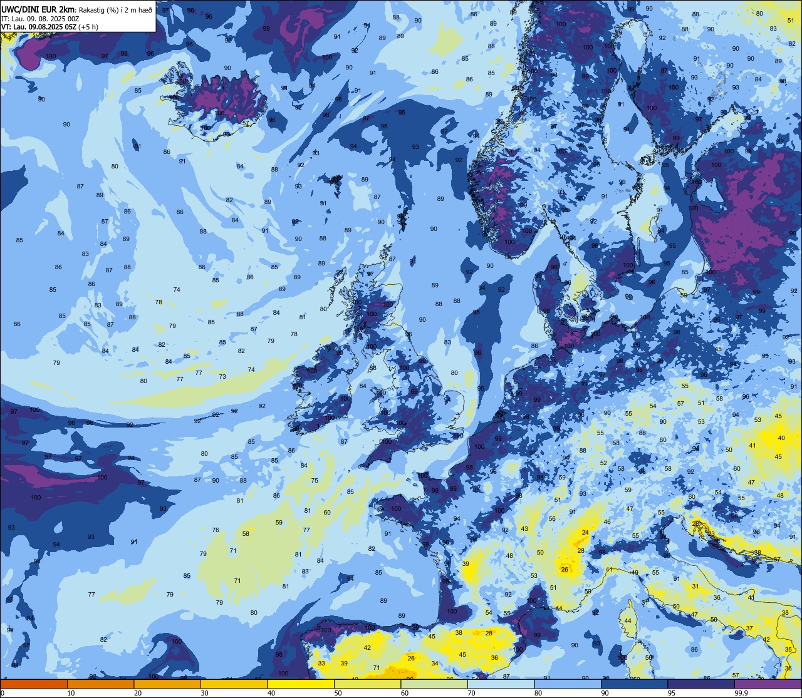This screenshot has width=802, height=698.
Task: Select the 10–20% orange legend swatch
Action: point(100,684)
